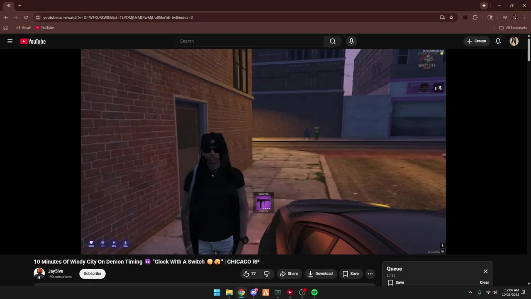View site information icon in address bar
The height and width of the screenshot is (299, 531).
[x=38, y=17]
